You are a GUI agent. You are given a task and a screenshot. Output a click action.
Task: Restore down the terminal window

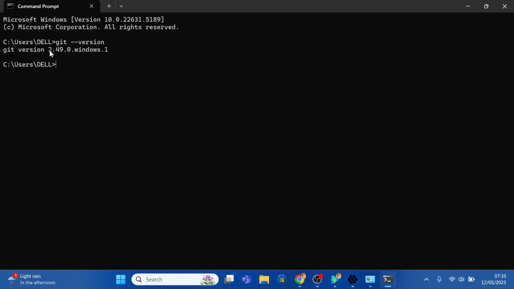(486, 6)
